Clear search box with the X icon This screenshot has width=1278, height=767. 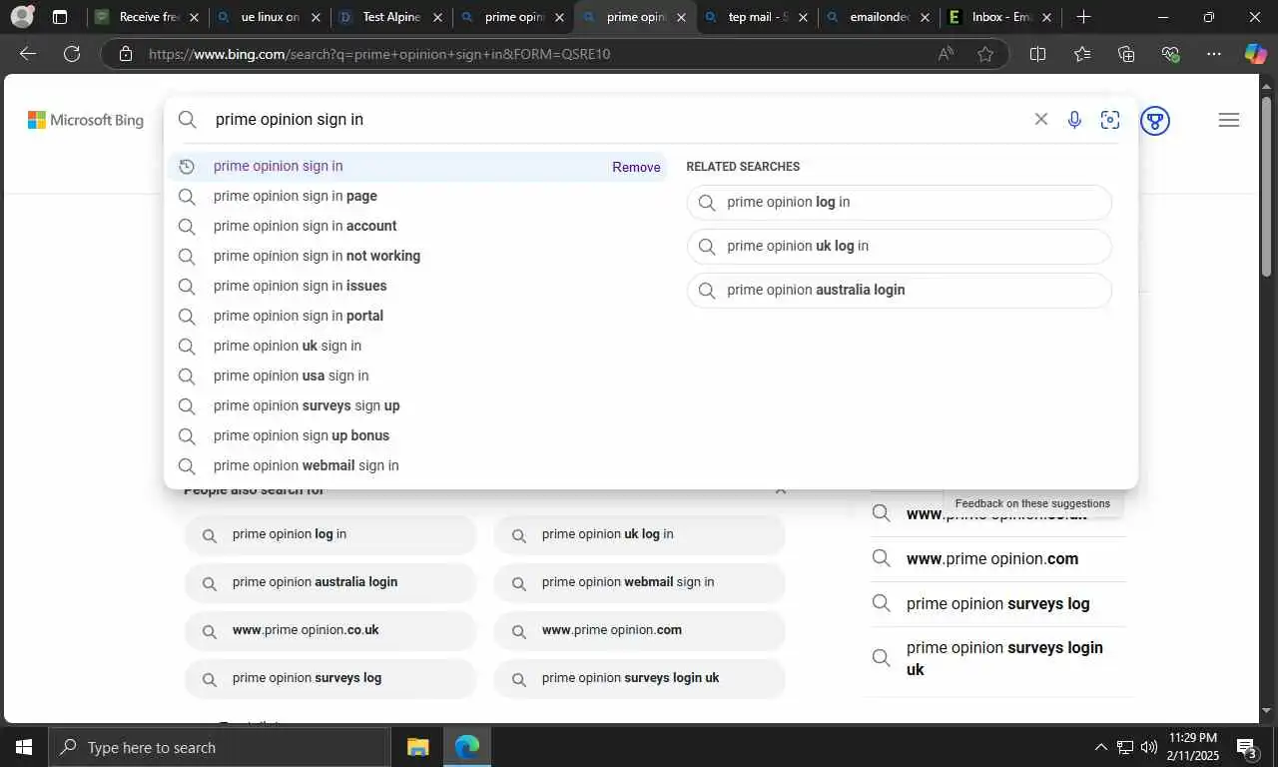point(1040,119)
